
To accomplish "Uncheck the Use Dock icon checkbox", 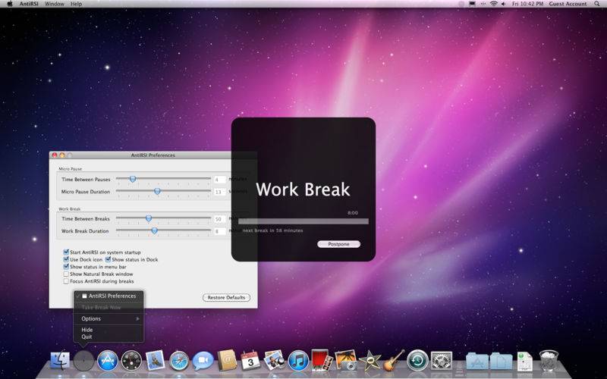I will (66, 259).
